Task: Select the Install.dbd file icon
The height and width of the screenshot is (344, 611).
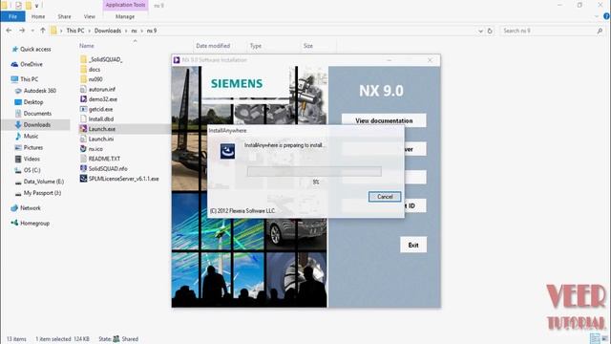Action: point(83,118)
